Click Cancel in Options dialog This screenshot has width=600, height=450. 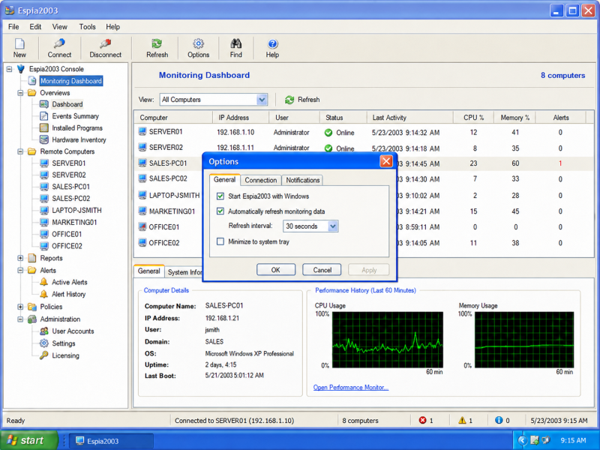click(322, 270)
